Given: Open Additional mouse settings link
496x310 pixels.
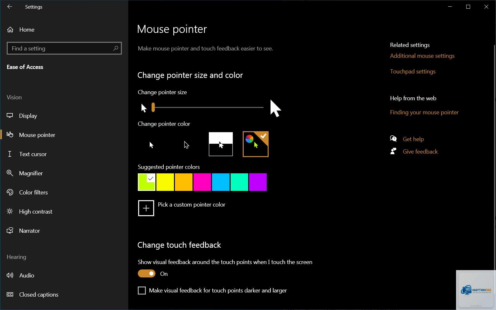Looking at the screenshot, I should pyautogui.click(x=422, y=56).
